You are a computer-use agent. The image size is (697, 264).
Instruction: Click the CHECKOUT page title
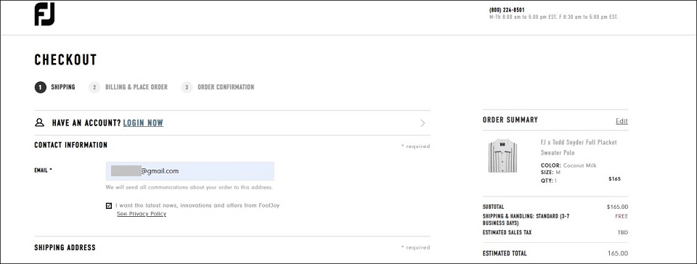pos(65,60)
